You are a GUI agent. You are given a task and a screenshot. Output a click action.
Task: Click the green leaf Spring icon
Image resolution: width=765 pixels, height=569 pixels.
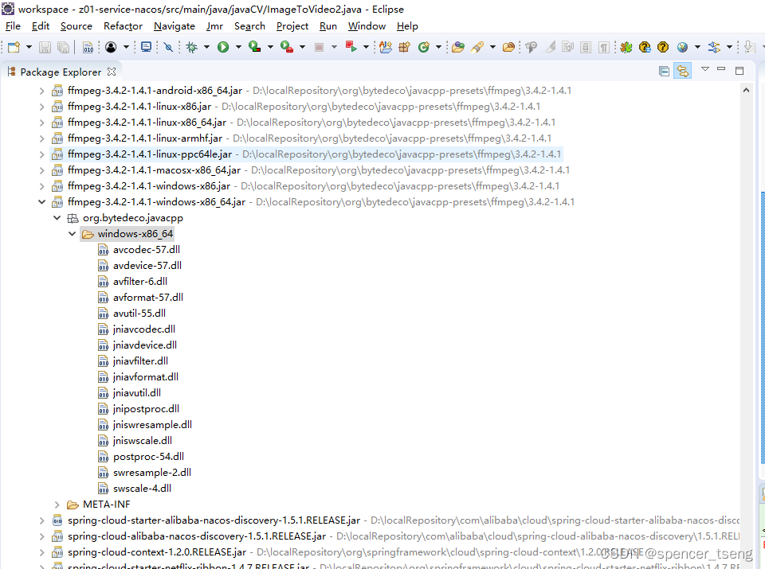click(x=626, y=47)
